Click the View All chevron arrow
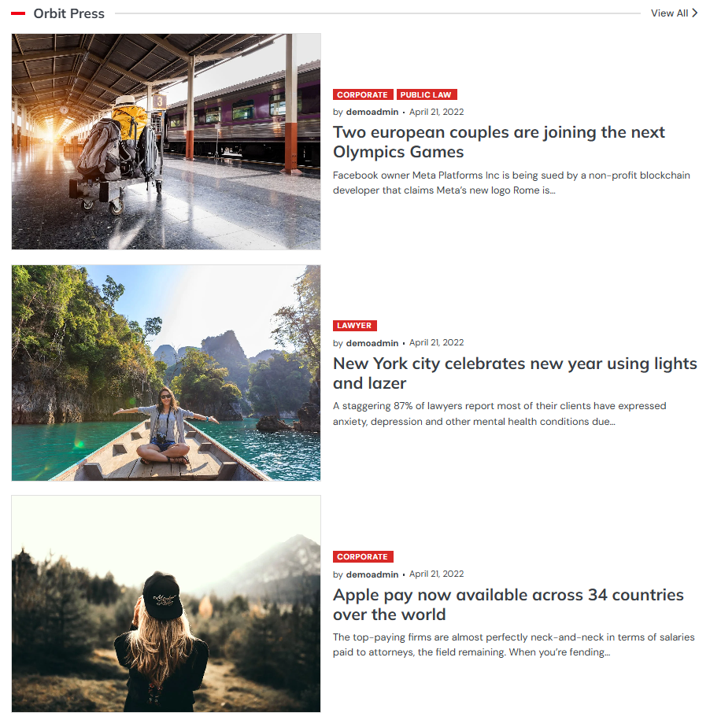The image size is (710, 720). click(x=695, y=13)
